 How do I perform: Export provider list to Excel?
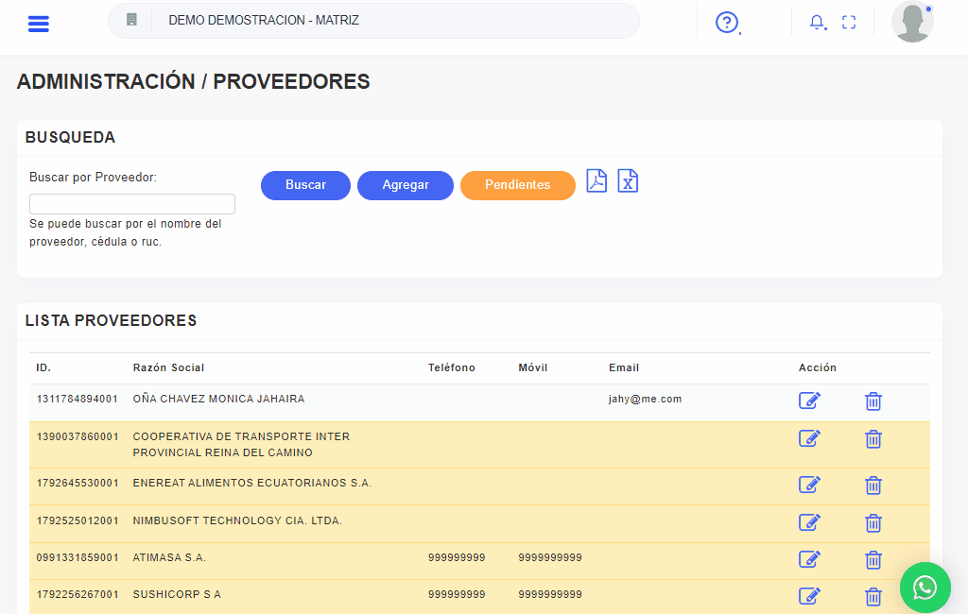(x=628, y=180)
